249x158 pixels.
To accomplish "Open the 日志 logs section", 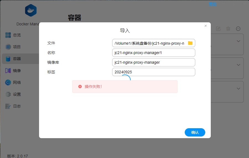I will 17,106.
